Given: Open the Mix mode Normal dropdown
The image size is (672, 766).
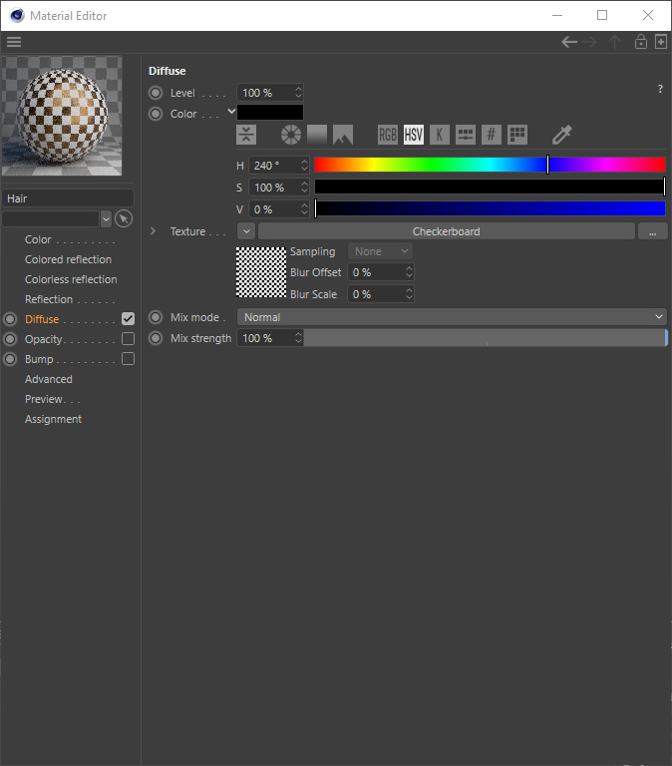Looking at the screenshot, I should click(x=452, y=317).
